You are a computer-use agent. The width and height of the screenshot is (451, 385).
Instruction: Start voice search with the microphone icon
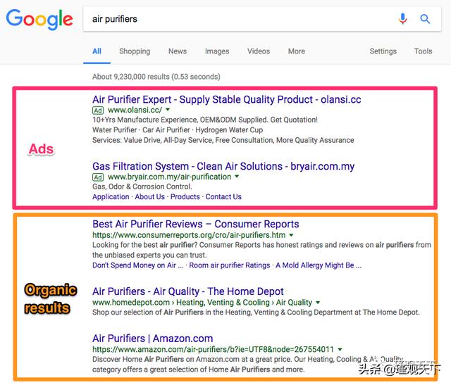(402, 19)
